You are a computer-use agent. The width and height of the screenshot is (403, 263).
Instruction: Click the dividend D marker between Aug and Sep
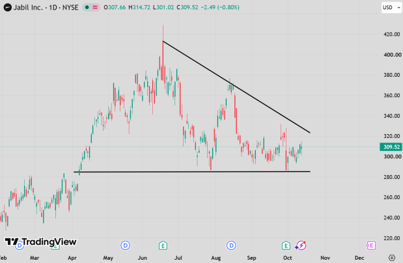pyautogui.click(x=231, y=245)
